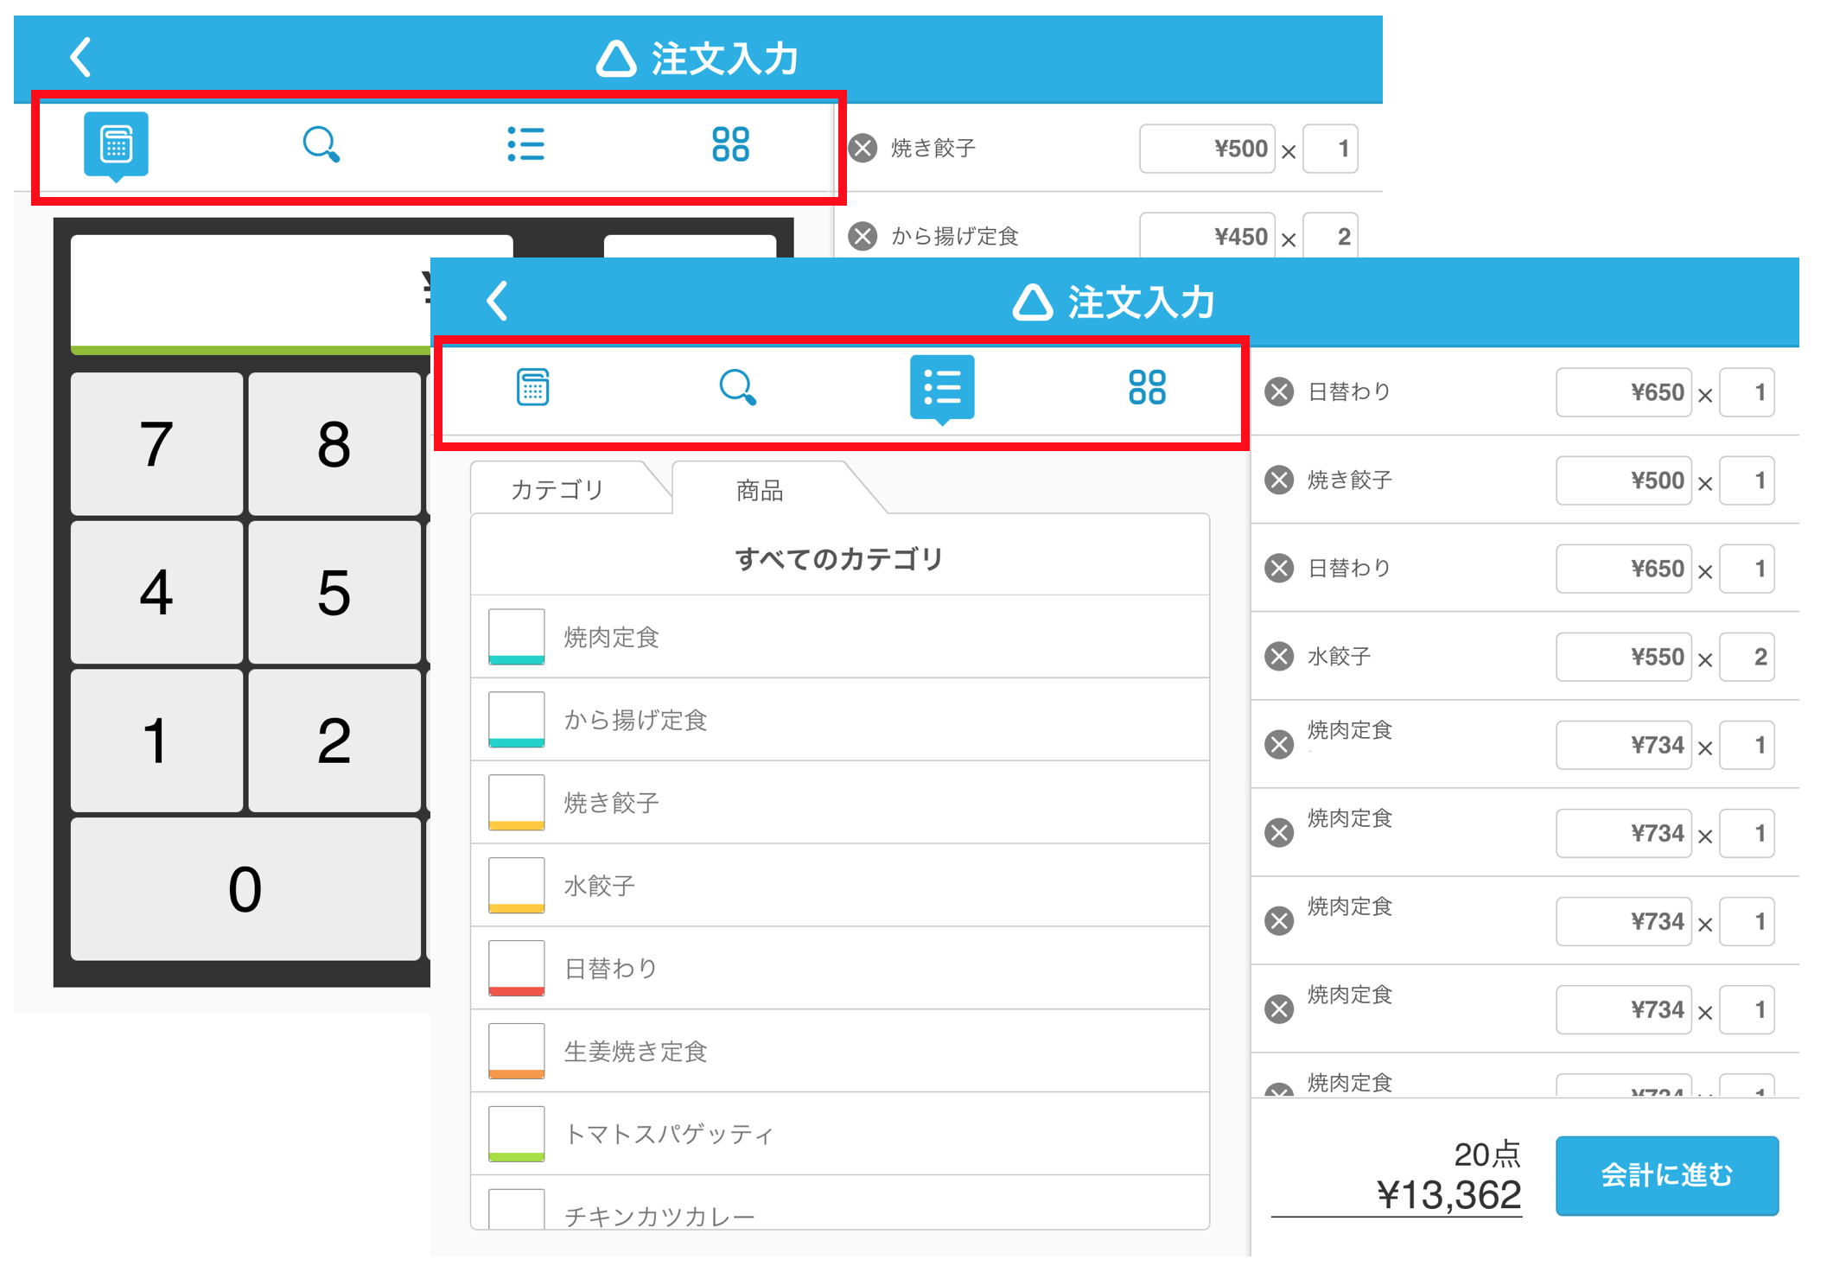Screen dimensions: 1827x1272
Task: Select grid icon in back window toolbar
Action: pos(730,144)
